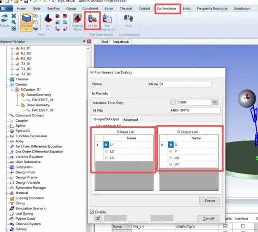The width and height of the screenshot is (258, 232).
Task: Click the M-File generation icon
Action: tap(92, 19)
